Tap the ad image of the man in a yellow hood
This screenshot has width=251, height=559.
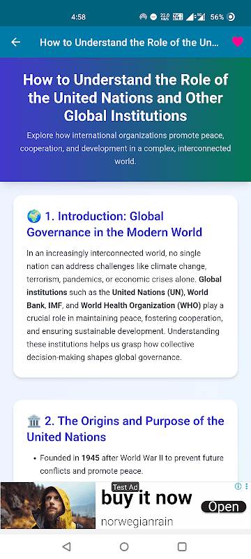[x=47, y=505]
